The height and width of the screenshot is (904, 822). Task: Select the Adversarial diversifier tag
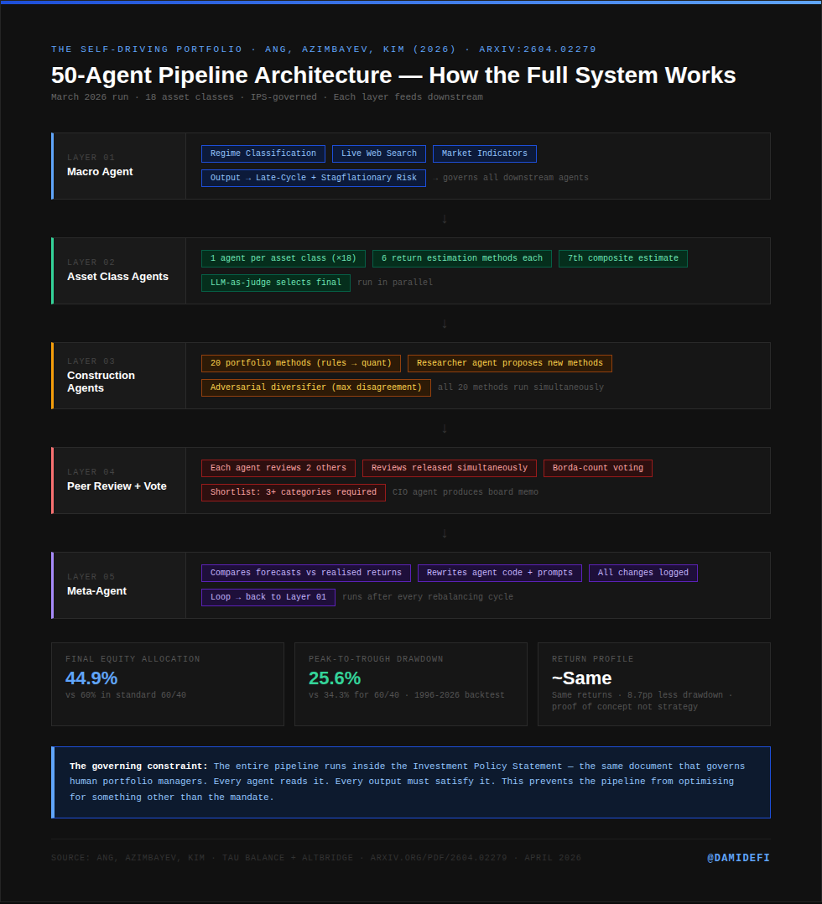pos(316,387)
